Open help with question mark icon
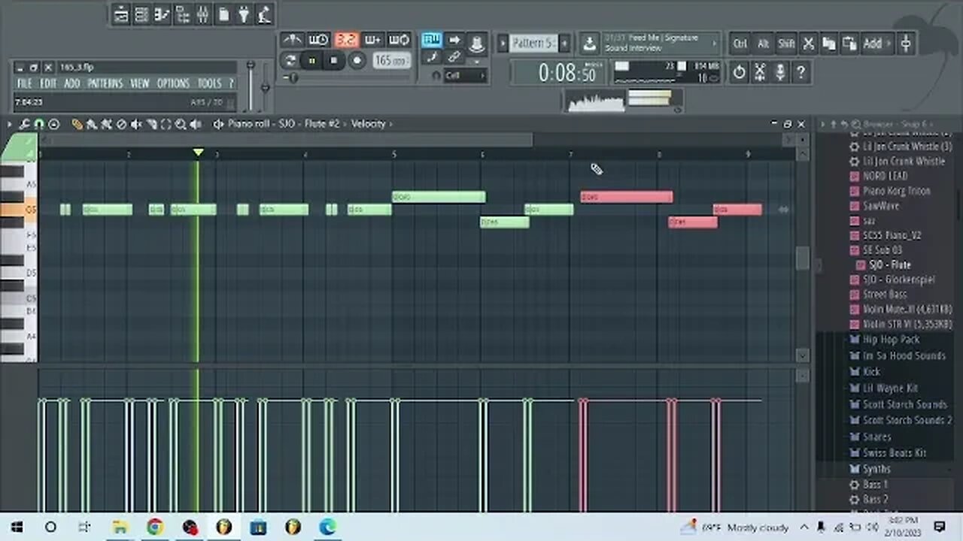The image size is (963, 541). pos(801,72)
